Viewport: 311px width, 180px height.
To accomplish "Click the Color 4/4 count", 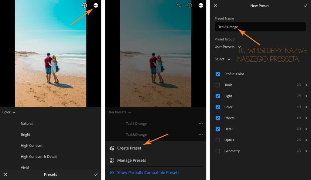I will 299,107.
